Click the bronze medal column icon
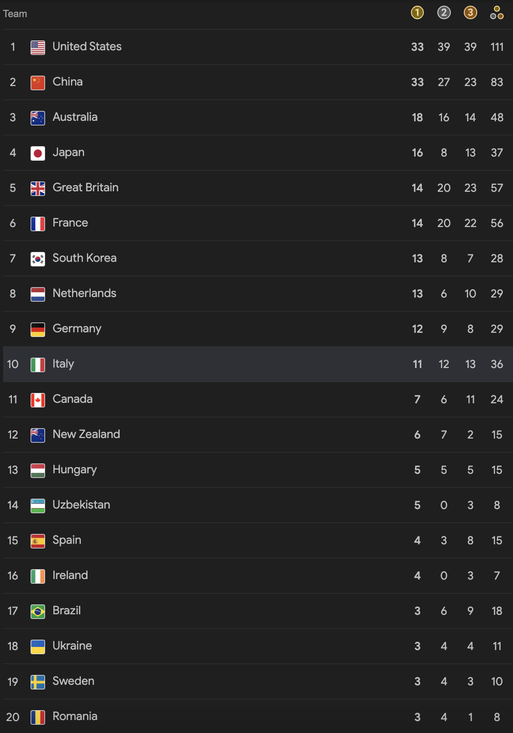 (x=471, y=12)
